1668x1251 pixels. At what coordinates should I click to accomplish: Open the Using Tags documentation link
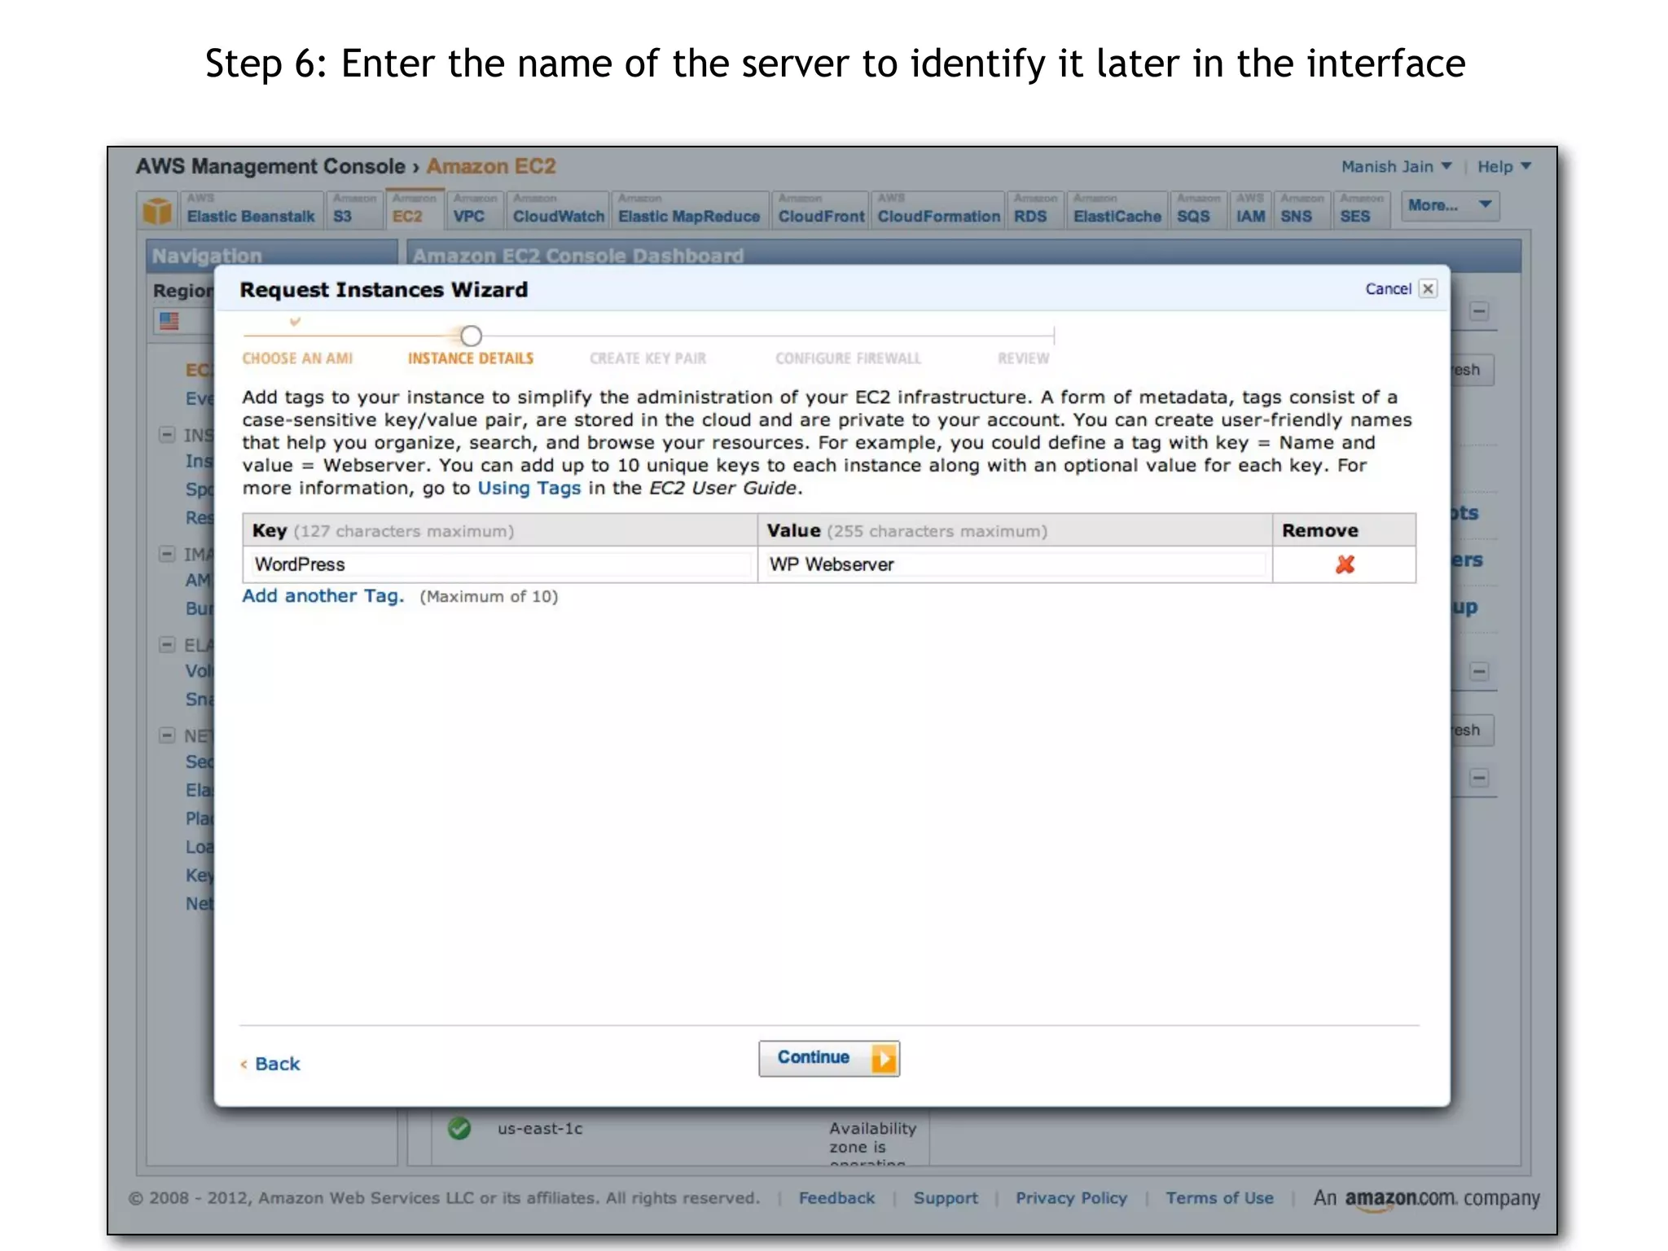[529, 489]
